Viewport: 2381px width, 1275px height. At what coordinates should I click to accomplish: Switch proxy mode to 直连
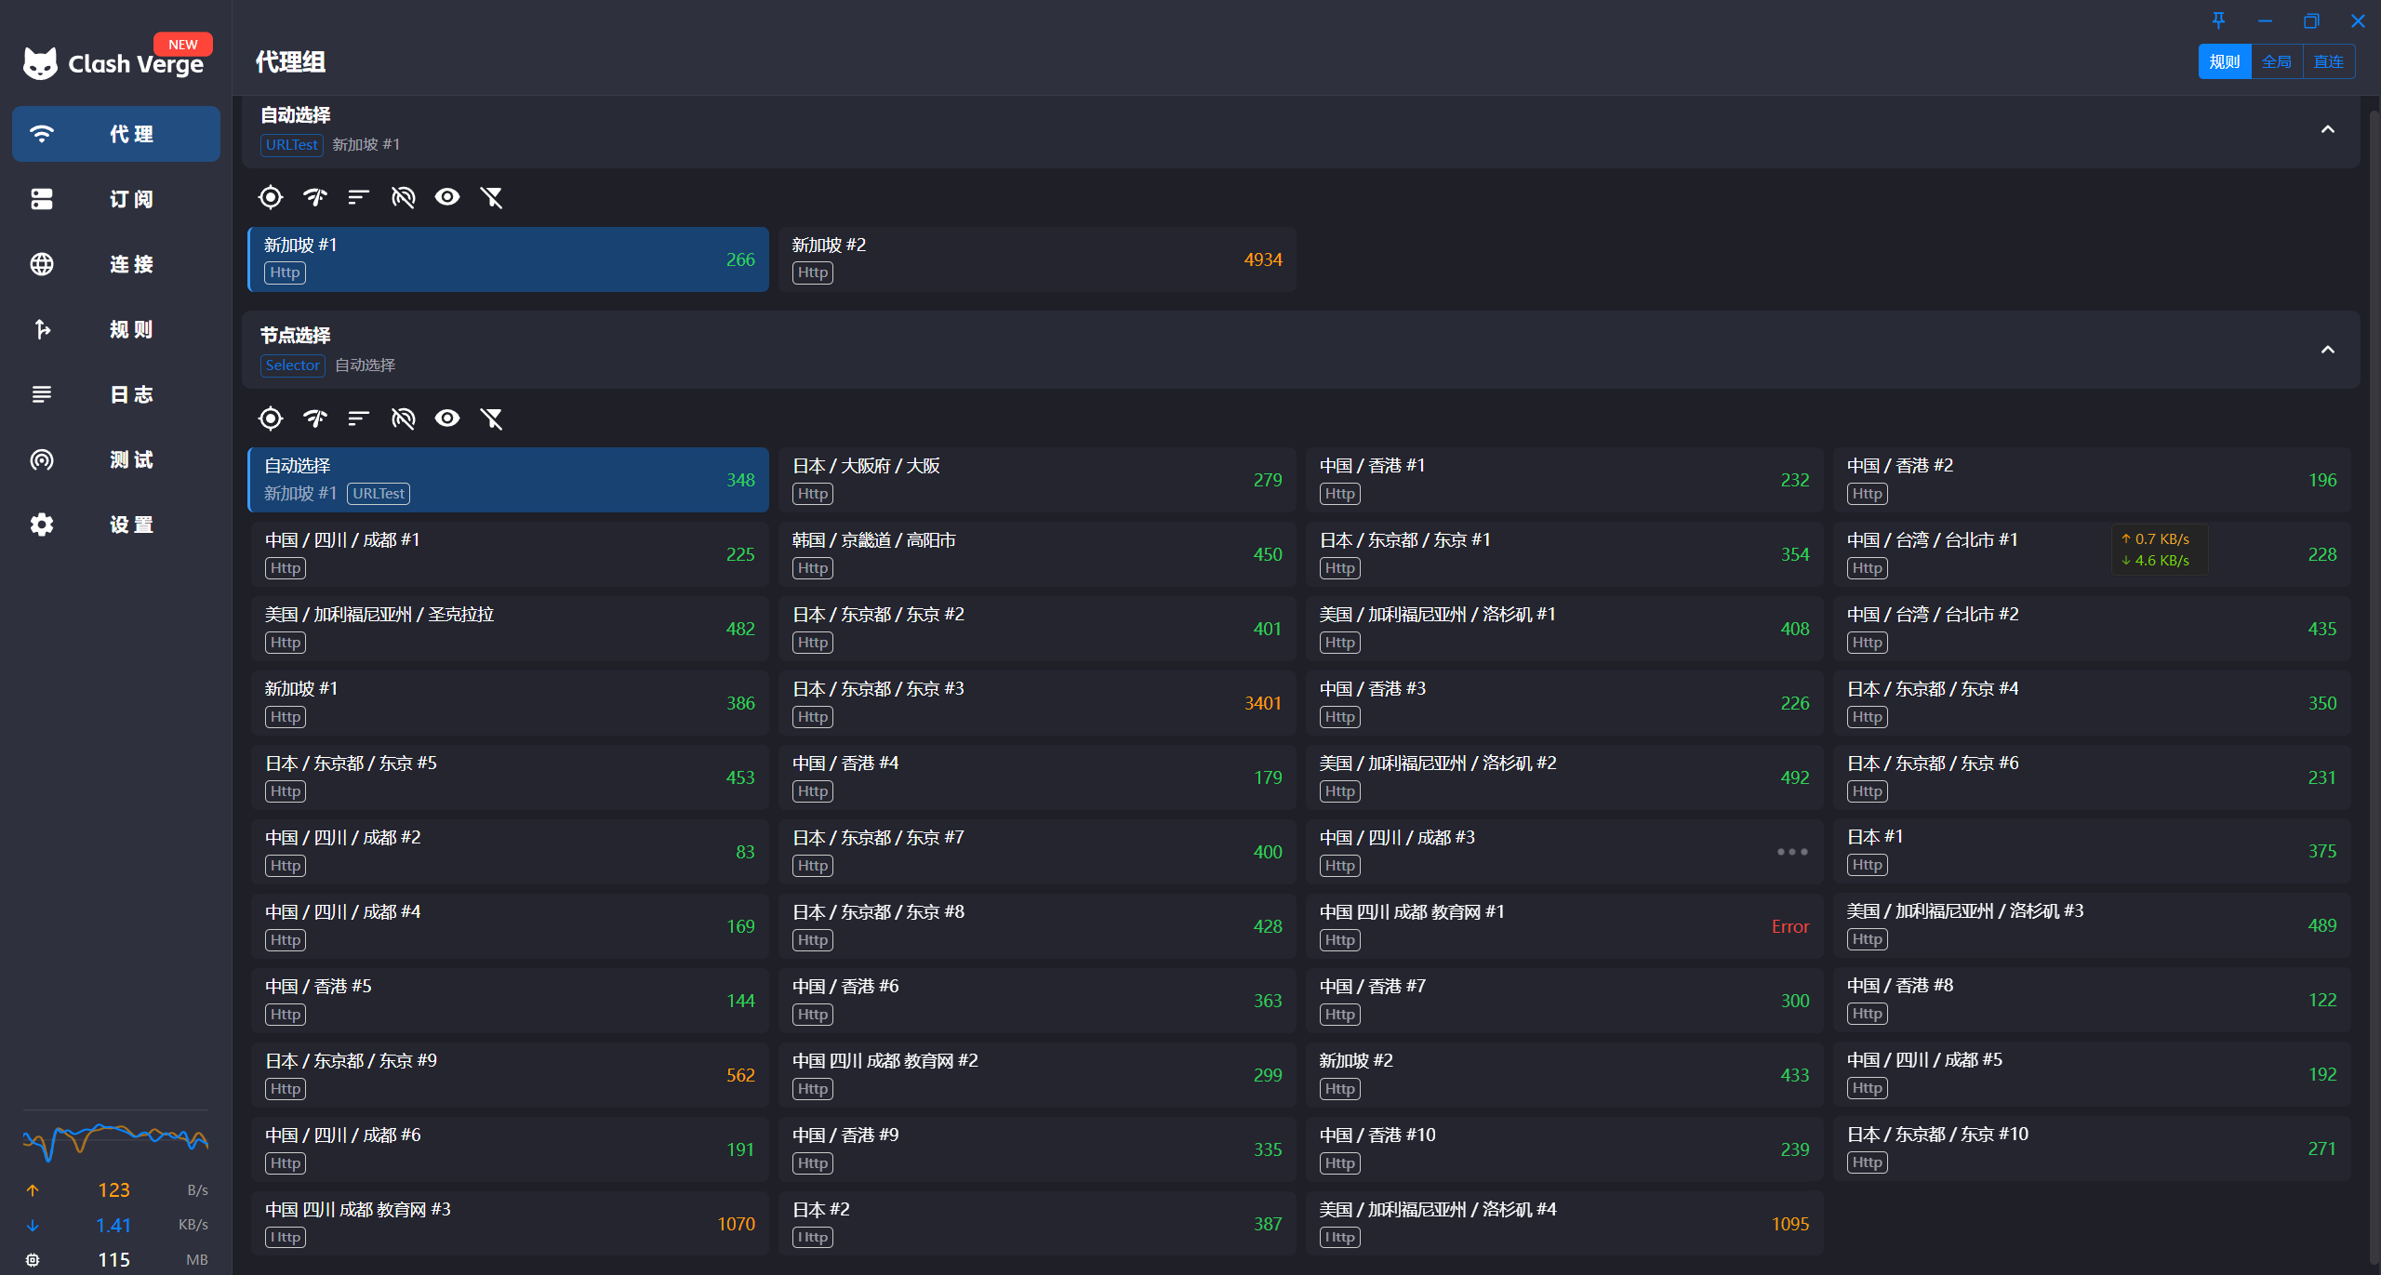click(x=2328, y=61)
